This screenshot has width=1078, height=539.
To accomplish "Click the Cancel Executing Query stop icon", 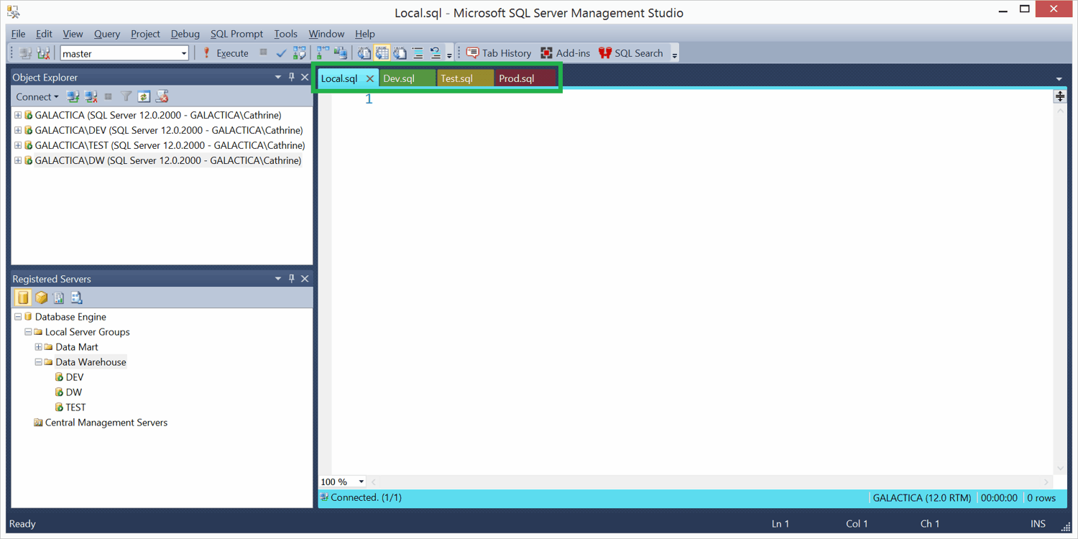I will pos(264,52).
